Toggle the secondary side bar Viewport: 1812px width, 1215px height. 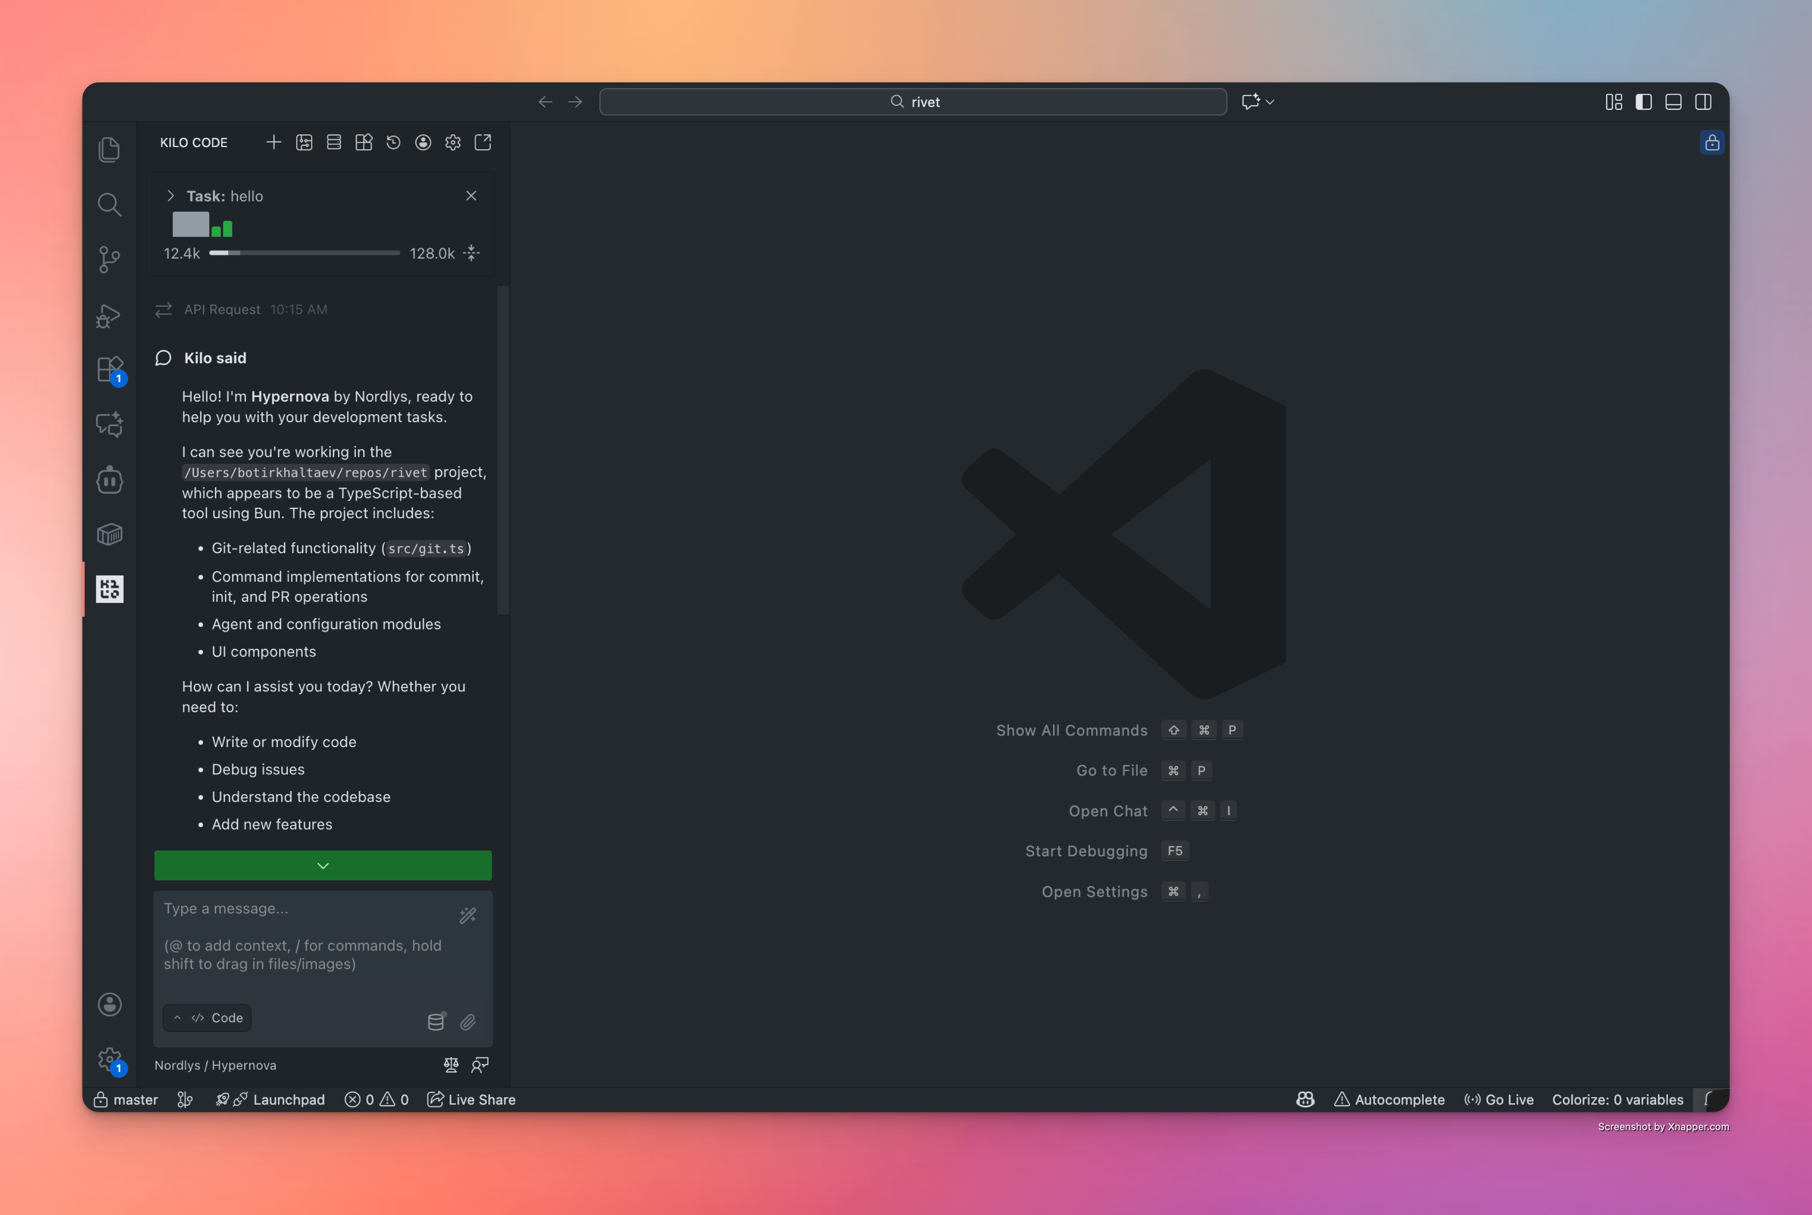(x=1703, y=101)
